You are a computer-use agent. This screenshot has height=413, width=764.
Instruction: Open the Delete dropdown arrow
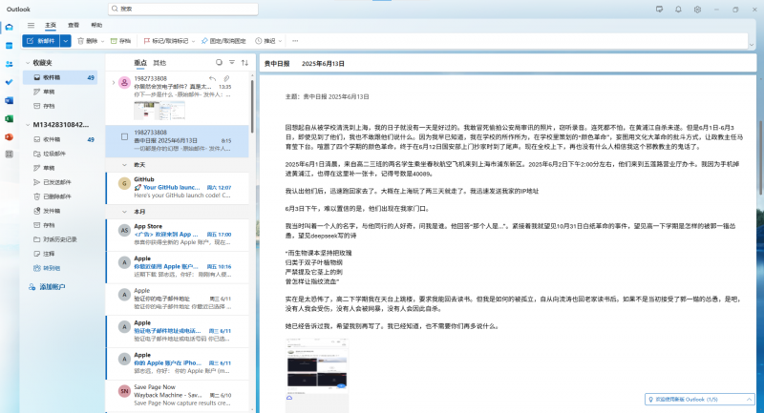pyautogui.click(x=102, y=41)
